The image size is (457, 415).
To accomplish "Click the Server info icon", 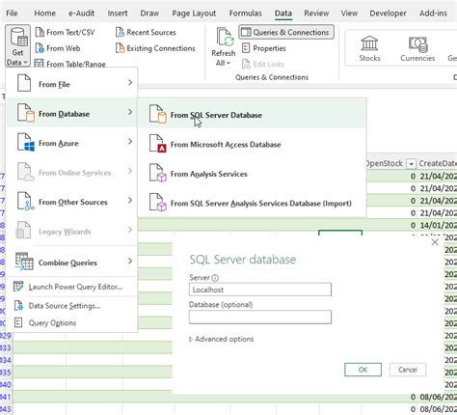I will point(215,278).
